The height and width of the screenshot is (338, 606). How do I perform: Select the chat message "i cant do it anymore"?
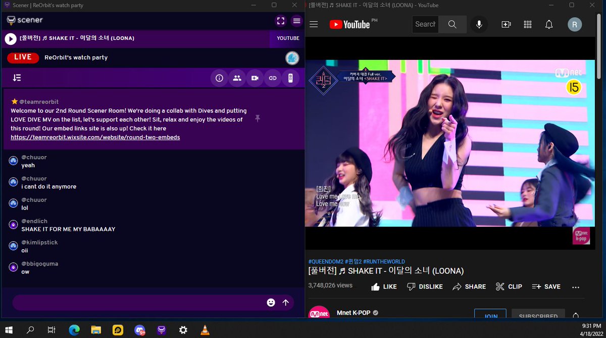pyautogui.click(x=49, y=187)
